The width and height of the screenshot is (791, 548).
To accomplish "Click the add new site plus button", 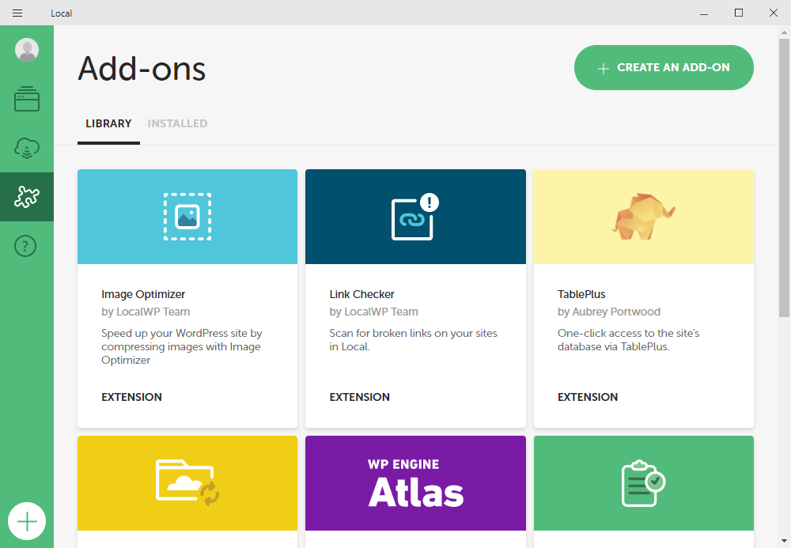I will [27, 521].
